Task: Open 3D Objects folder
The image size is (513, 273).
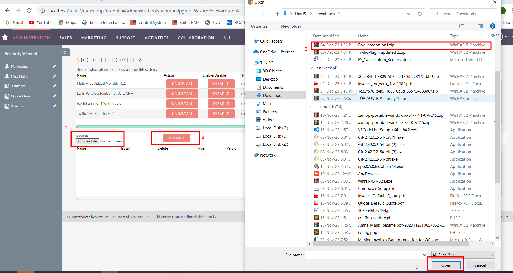Action: point(269,71)
